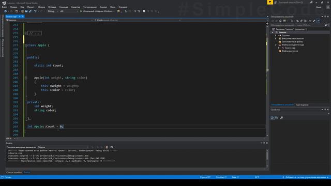Viewport: 331px width, 186px height.
Task: Click Collapse All icon in Solution Explorer
Action: [301, 21]
